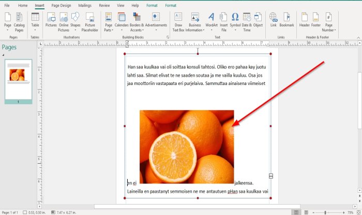The image size is (362, 215).
Task: Open the WordArt gallery
Action: pyautogui.click(x=211, y=22)
